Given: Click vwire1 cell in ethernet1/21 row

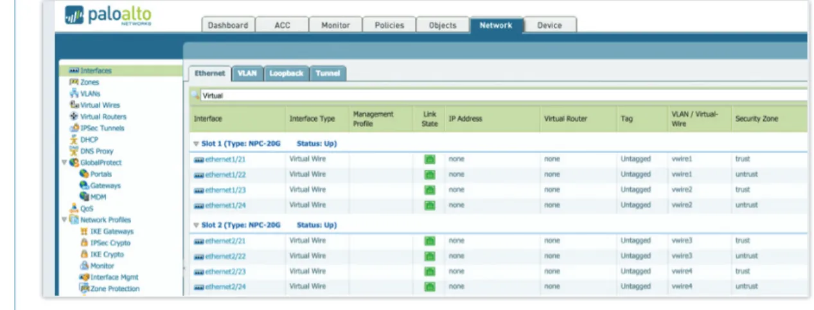Looking at the screenshot, I should [682, 159].
